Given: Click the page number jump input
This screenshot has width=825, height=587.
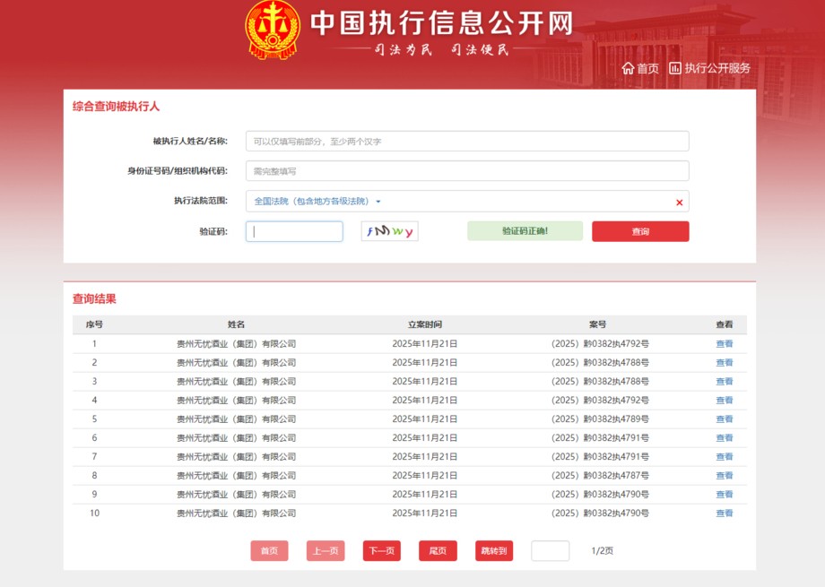Looking at the screenshot, I should pyautogui.click(x=550, y=551).
